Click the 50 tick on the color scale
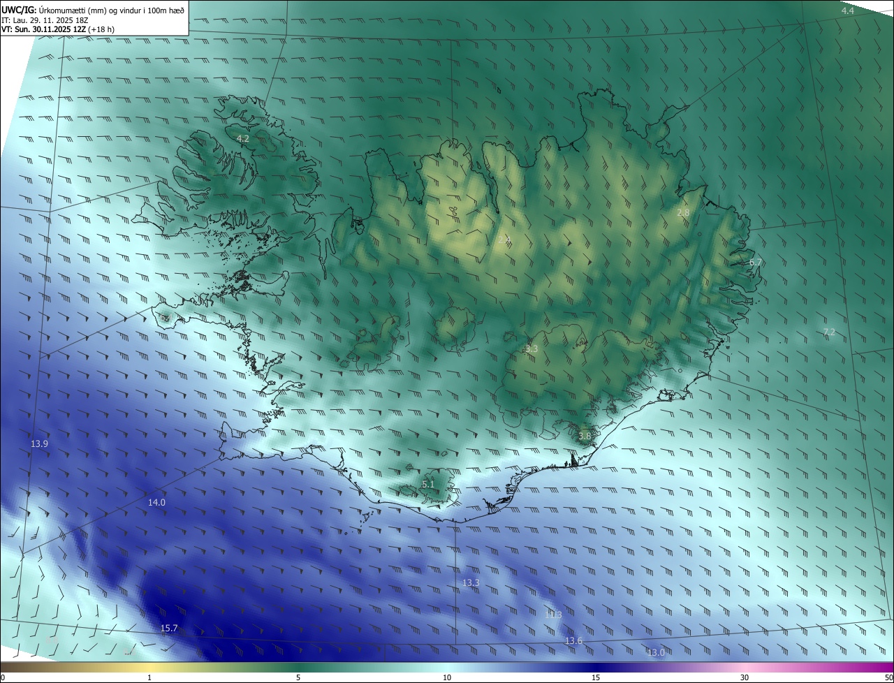Image resolution: width=894 pixels, height=683 pixels. (x=888, y=677)
